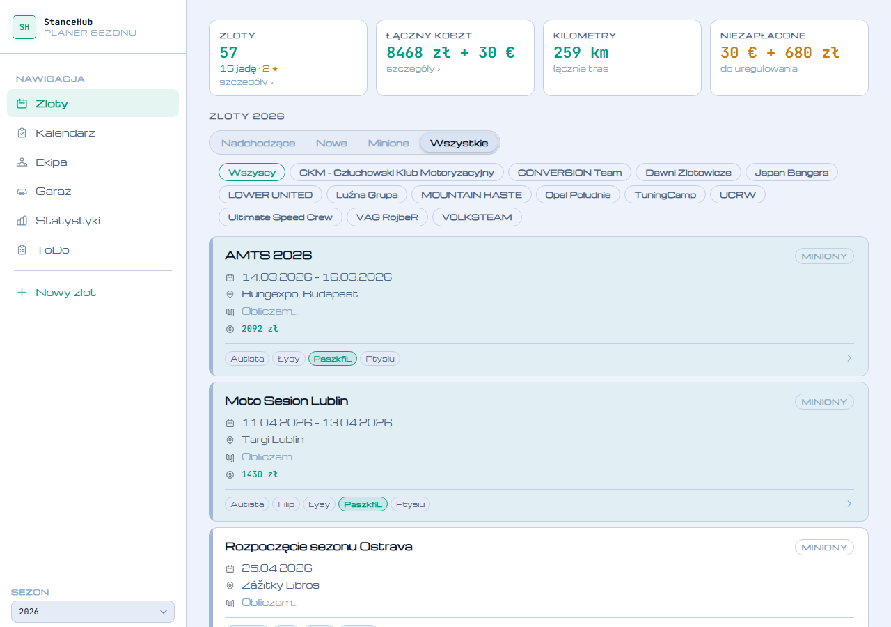
Task: Click the location pin icon beside Zážitky Libros
Action: [230, 586]
